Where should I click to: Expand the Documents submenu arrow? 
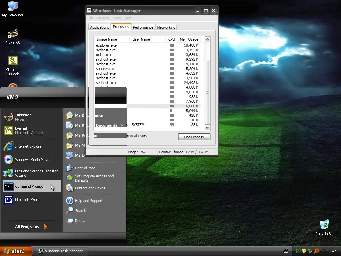tap(122, 125)
